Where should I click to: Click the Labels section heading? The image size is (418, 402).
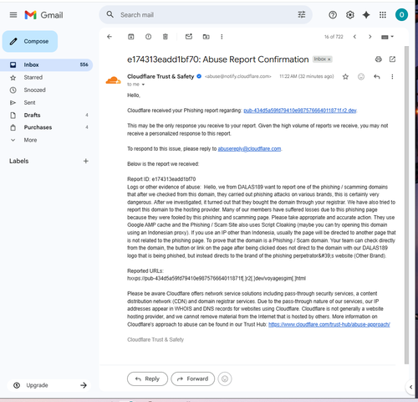click(x=19, y=161)
